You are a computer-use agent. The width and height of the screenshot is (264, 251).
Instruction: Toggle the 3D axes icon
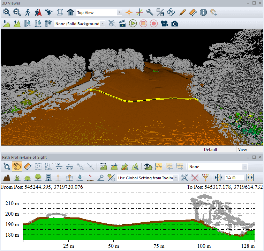click(x=139, y=13)
